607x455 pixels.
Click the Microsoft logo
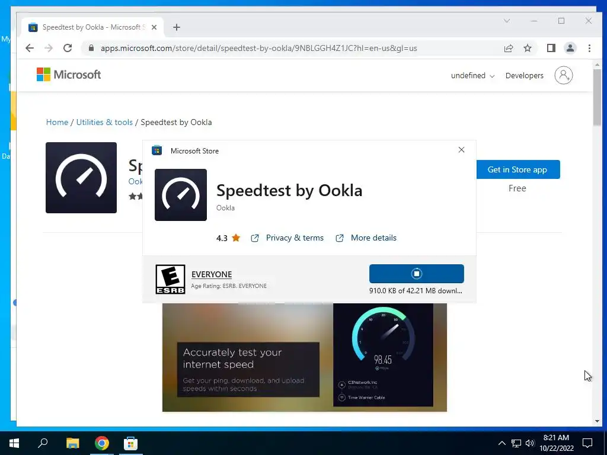coord(69,75)
